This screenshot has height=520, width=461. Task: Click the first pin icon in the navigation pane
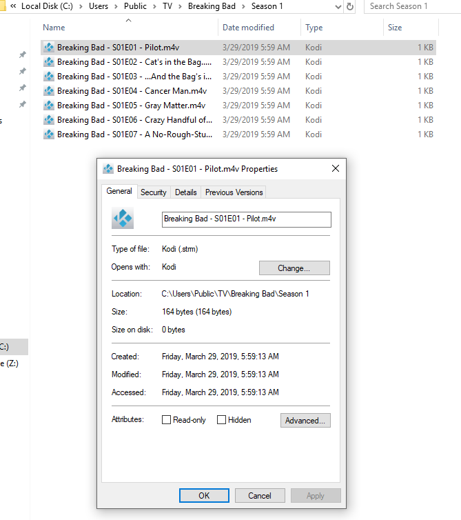tap(23, 54)
